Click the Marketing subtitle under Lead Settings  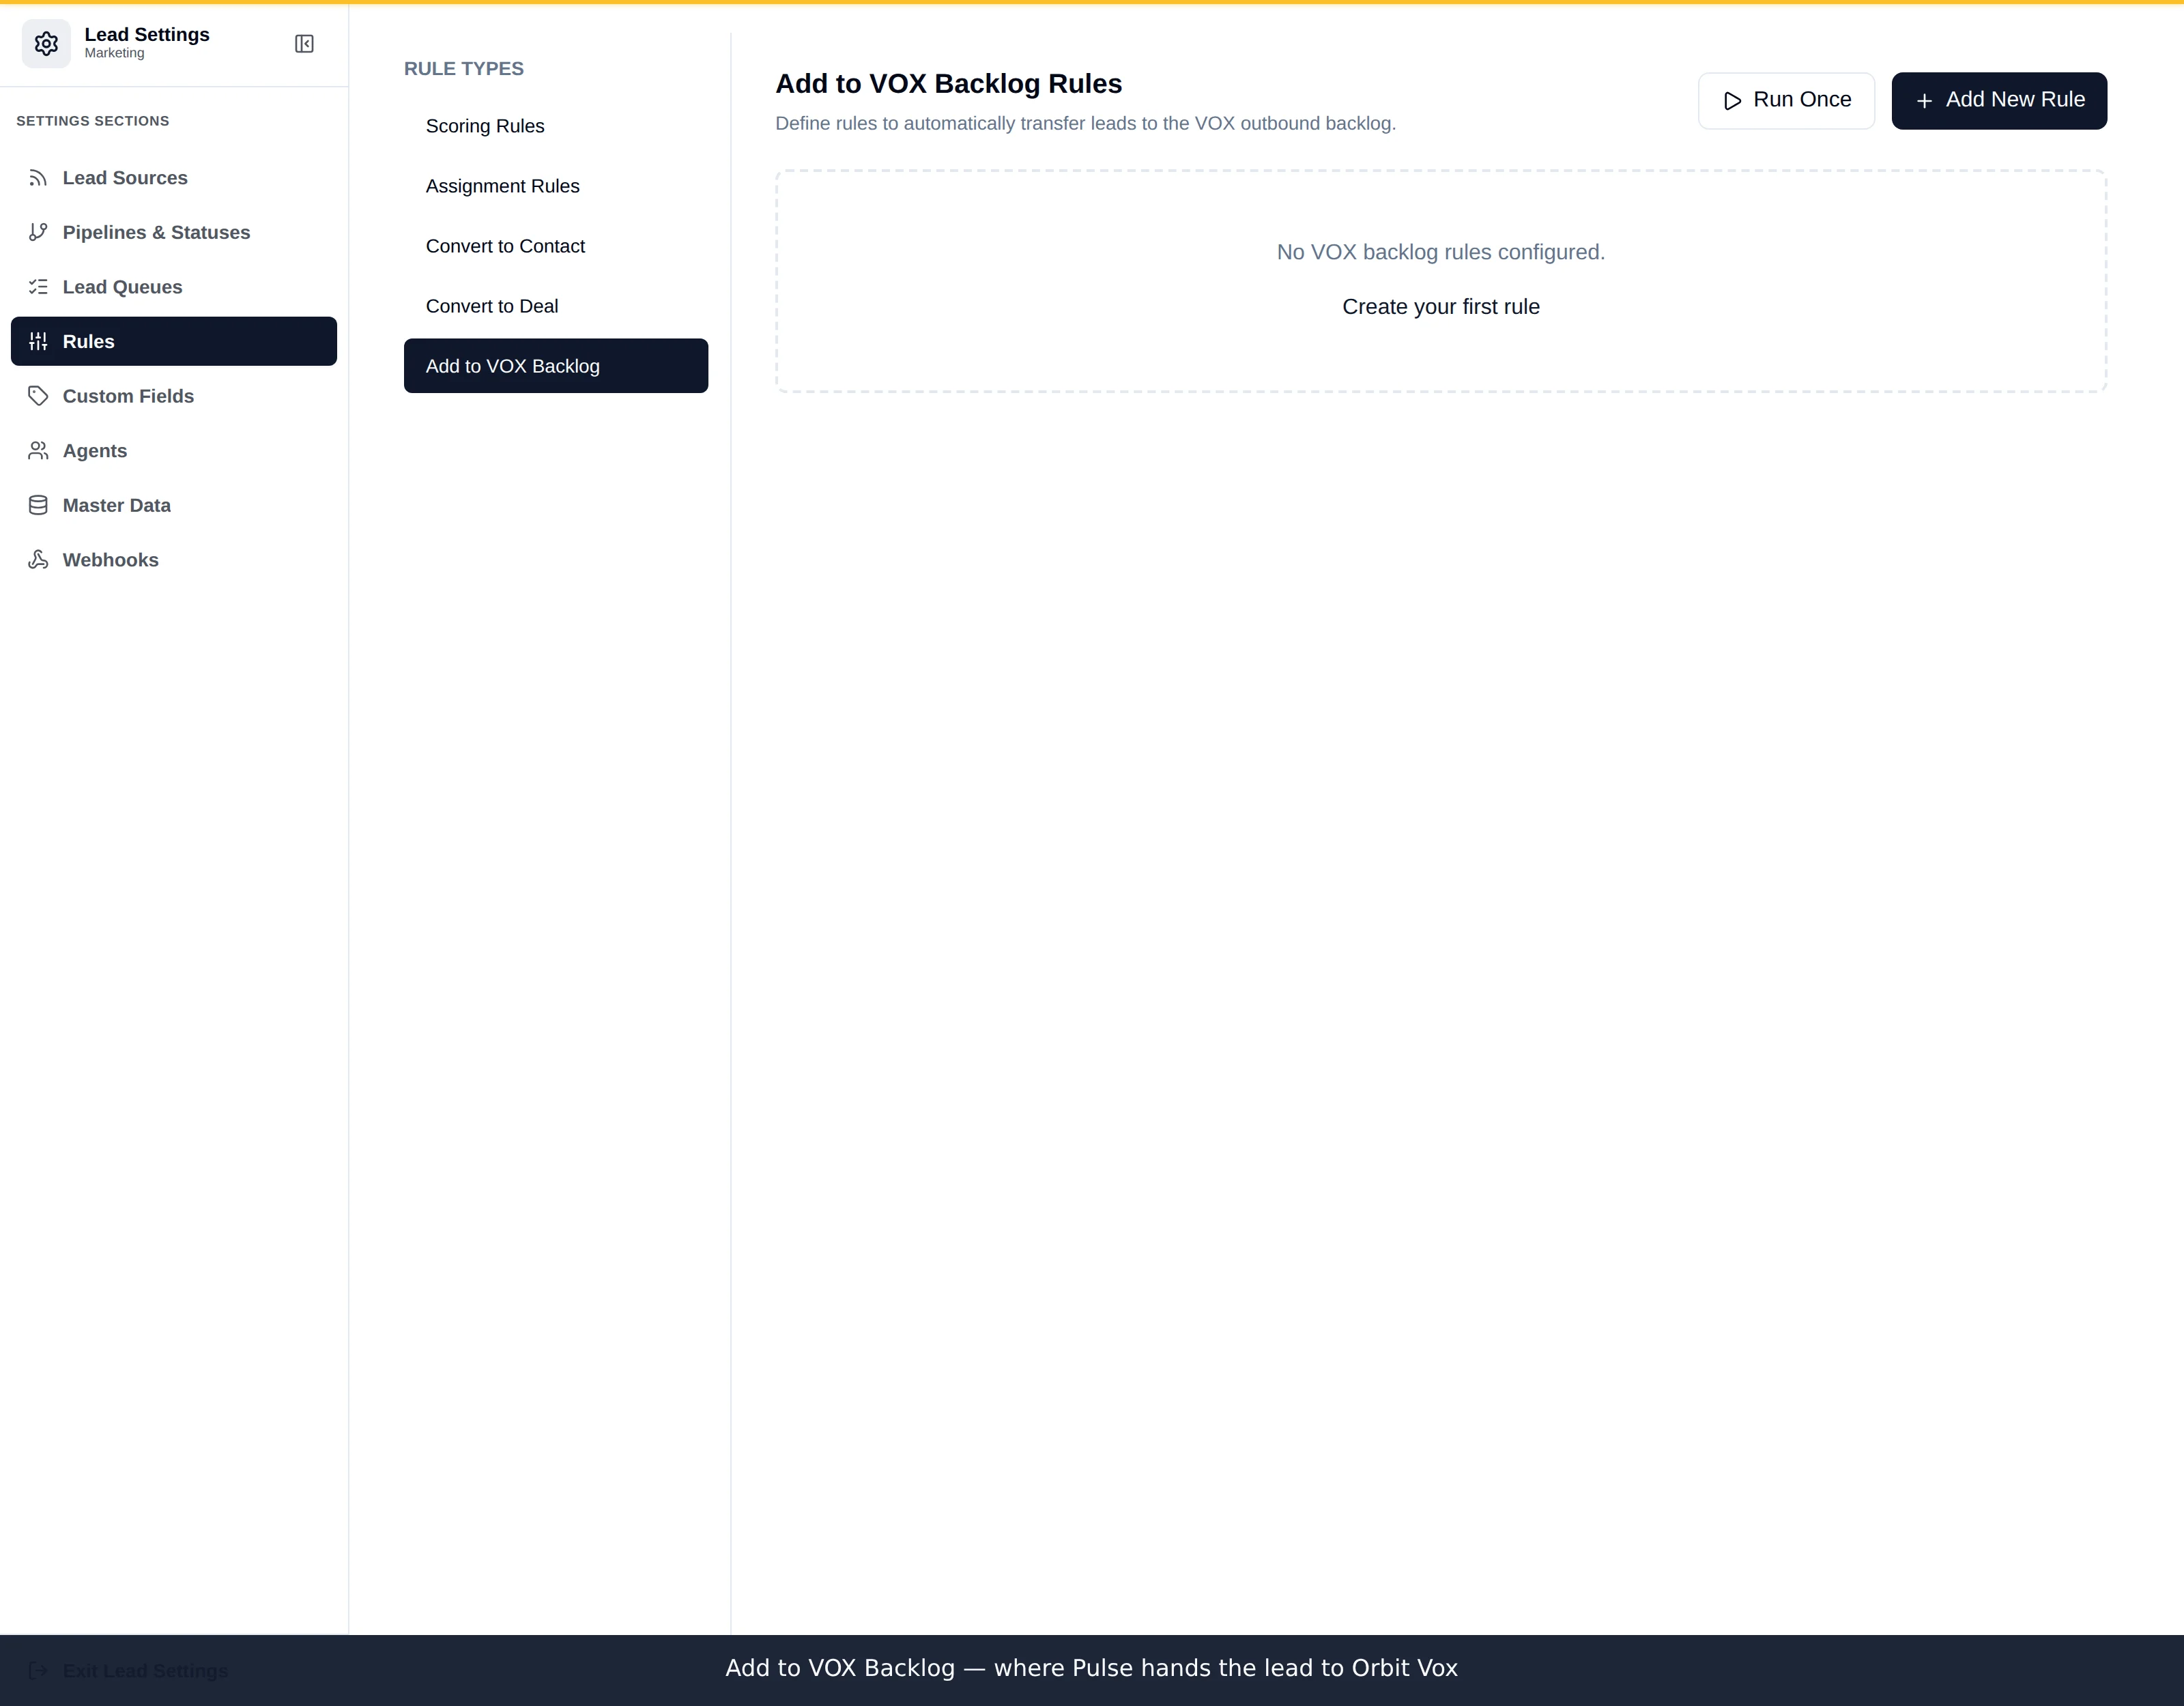[114, 53]
